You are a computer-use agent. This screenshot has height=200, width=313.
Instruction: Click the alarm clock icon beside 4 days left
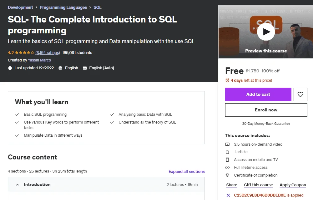[x=227, y=80]
